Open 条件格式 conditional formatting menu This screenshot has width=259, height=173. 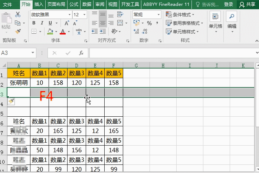pyautogui.click(x=180, y=14)
